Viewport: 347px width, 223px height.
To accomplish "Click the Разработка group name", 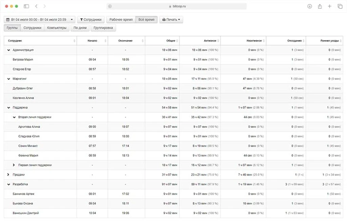I will (x=20, y=184).
